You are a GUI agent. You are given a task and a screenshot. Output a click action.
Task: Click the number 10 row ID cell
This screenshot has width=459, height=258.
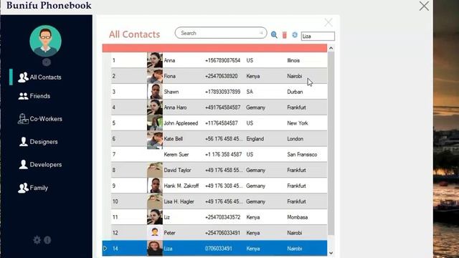tap(115, 201)
